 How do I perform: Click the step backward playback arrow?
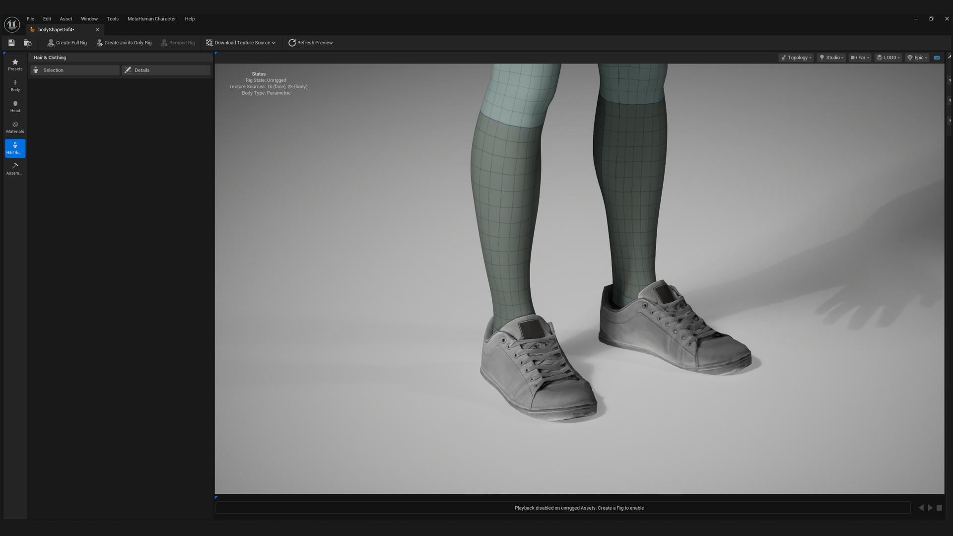[921, 508]
